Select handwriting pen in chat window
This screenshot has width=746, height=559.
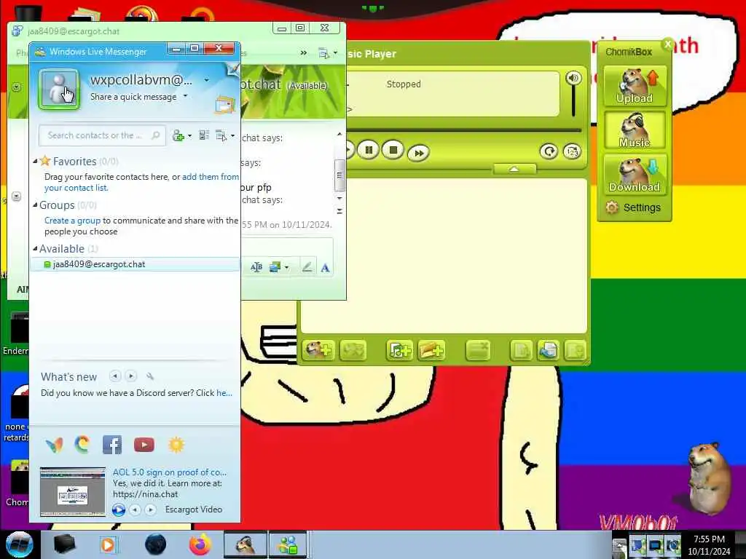[307, 267]
